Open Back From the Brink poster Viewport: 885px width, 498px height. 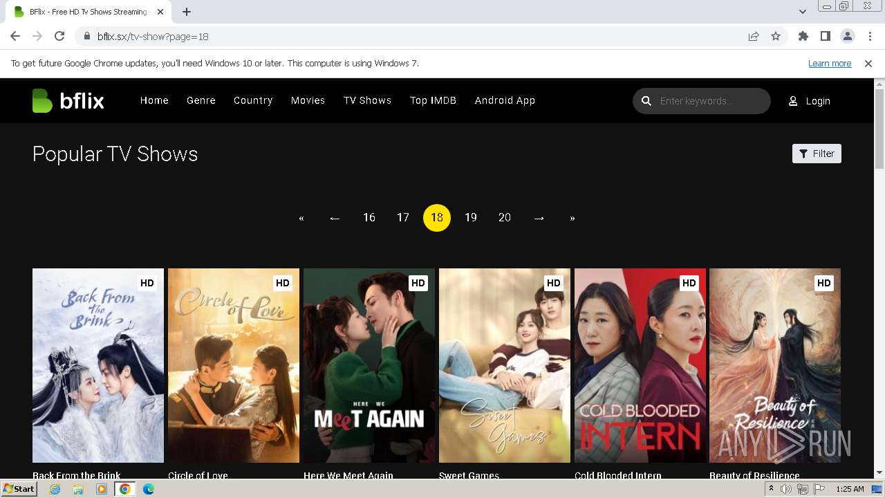tap(98, 365)
